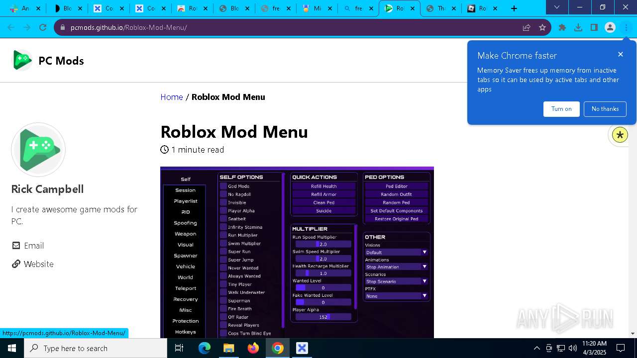Click the Wanted Level slider

point(323,287)
